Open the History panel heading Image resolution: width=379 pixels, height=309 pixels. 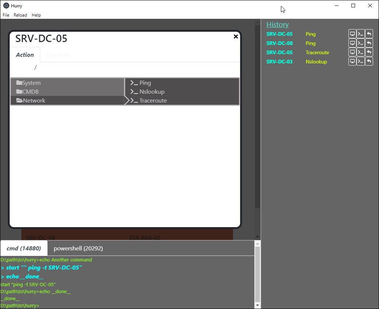click(277, 24)
